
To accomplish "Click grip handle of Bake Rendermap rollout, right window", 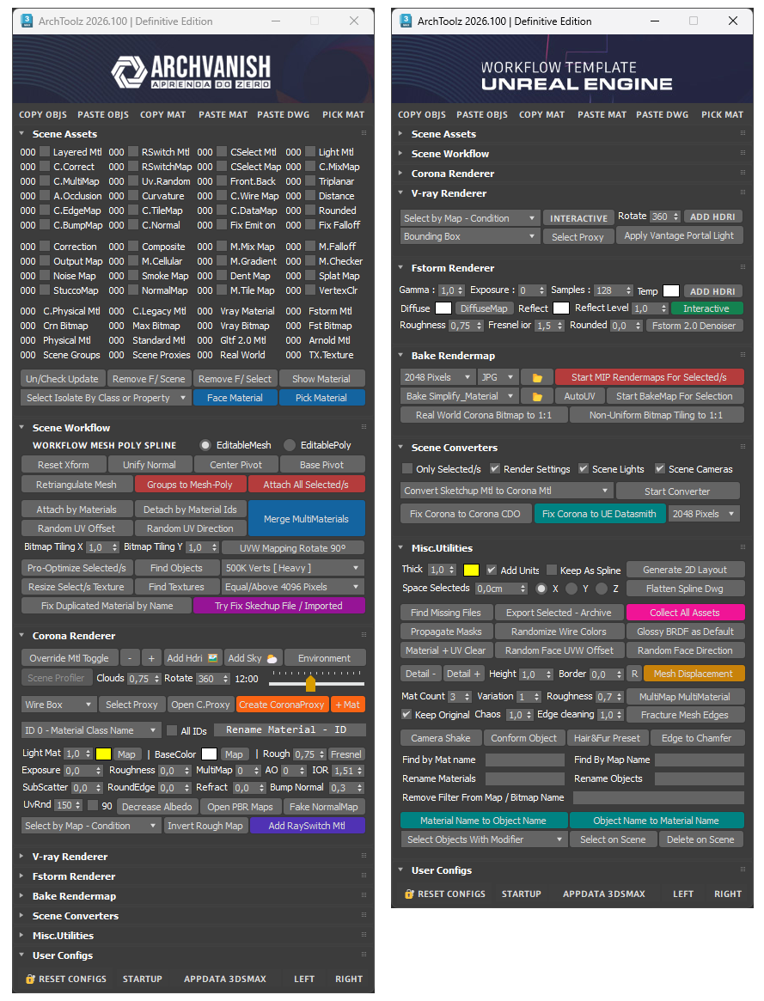I will (743, 355).
